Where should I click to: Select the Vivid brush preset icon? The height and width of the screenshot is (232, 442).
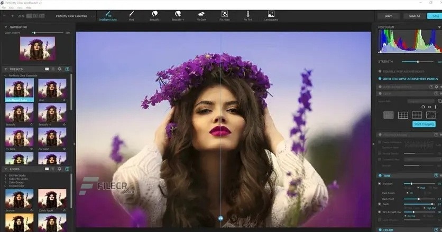click(x=132, y=14)
